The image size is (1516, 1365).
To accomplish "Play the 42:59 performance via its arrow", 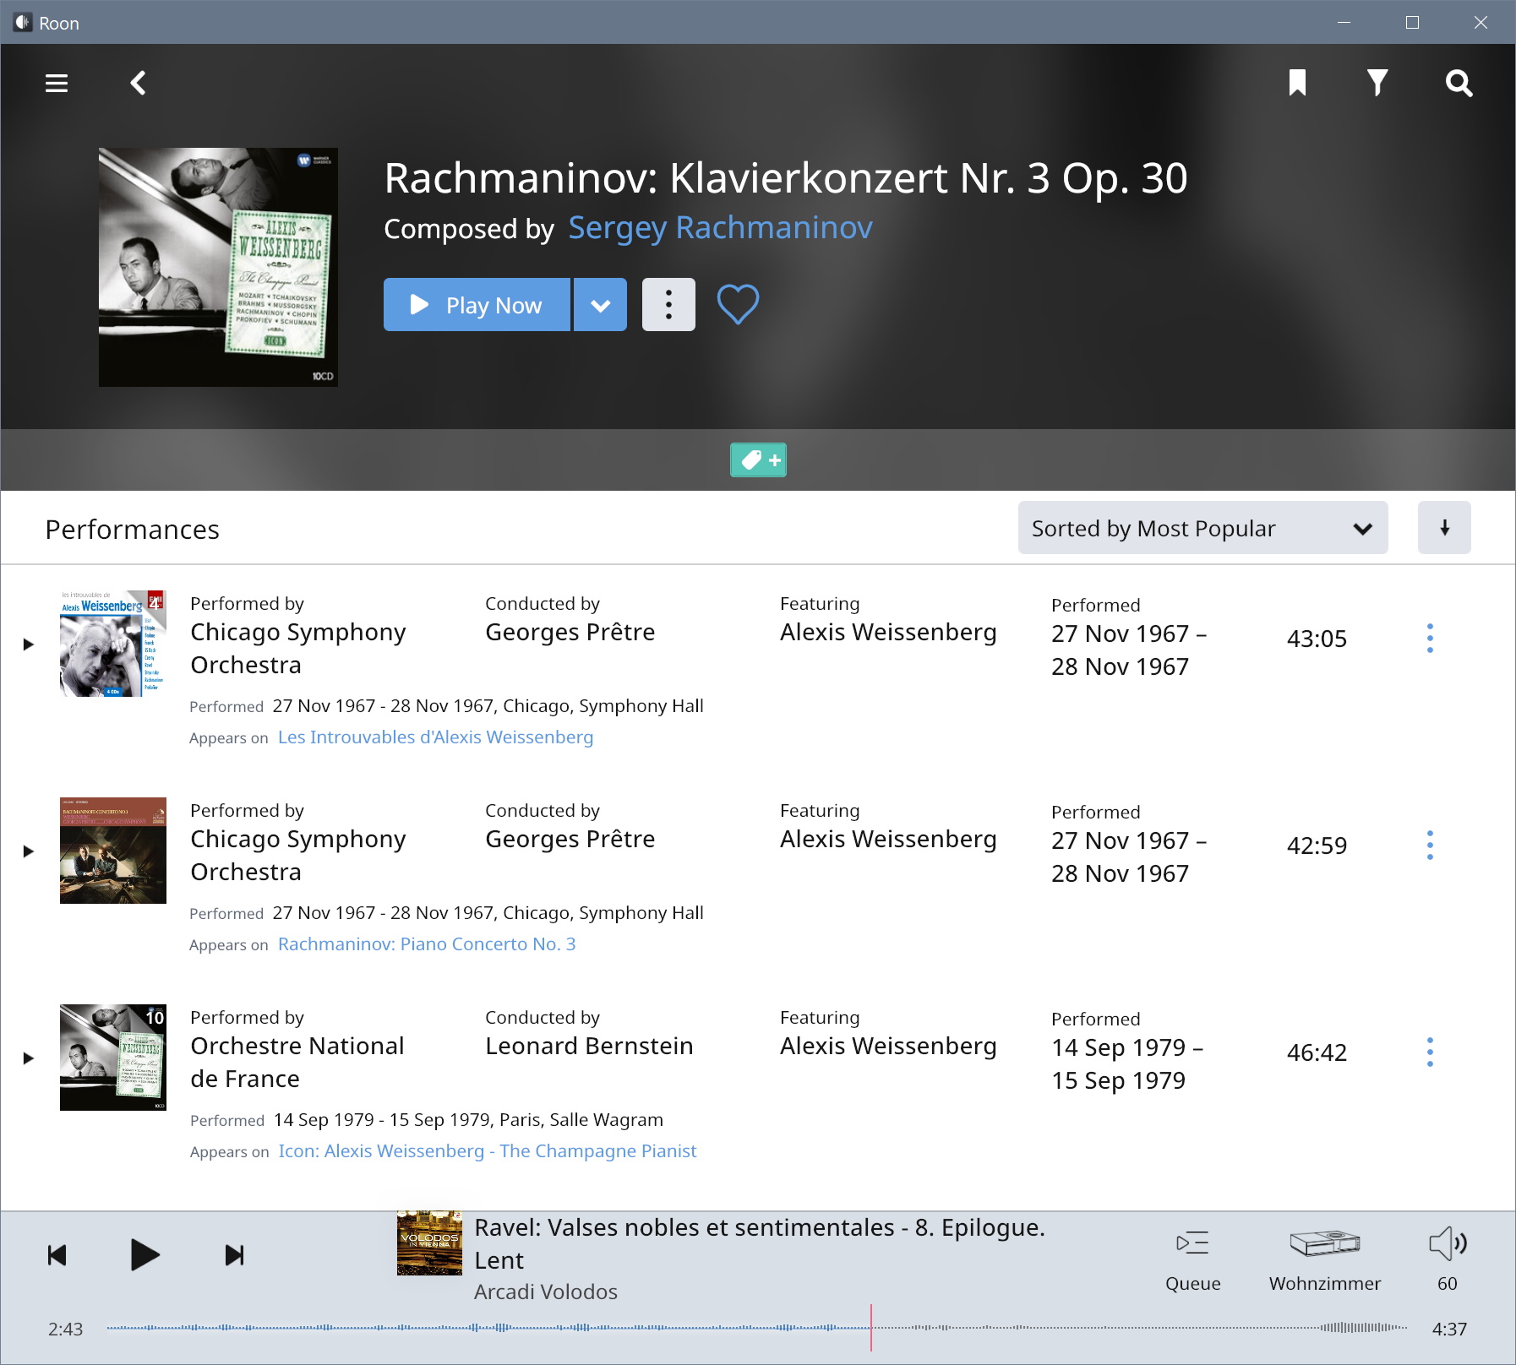I will coord(28,851).
